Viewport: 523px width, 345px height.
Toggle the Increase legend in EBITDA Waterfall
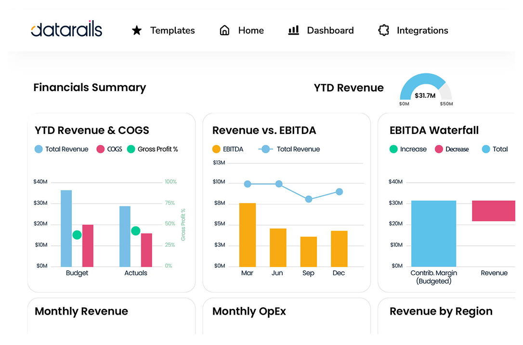pyautogui.click(x=408, y=149)
